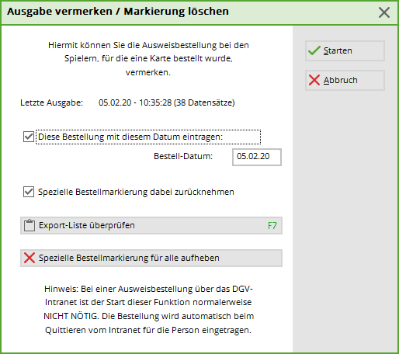This screenshot has height=354, width=399.
Task: Uncheck 'Spezielle Bestellmarkierung dabei zurücknehmen' checkbox
Action: coord(29,192)
